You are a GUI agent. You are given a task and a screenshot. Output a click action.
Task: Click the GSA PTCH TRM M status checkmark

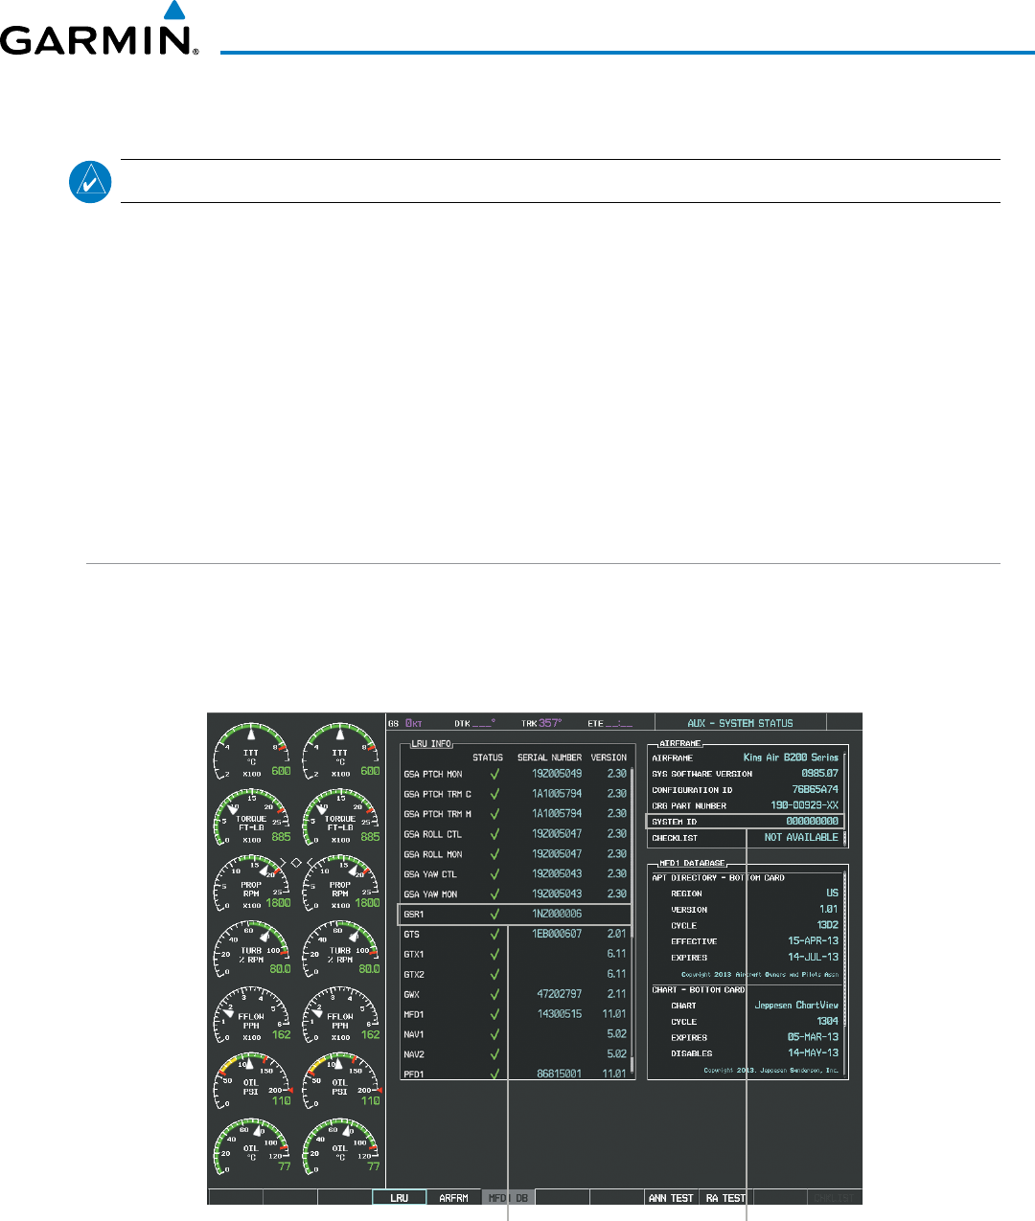(x=494, y=814)
